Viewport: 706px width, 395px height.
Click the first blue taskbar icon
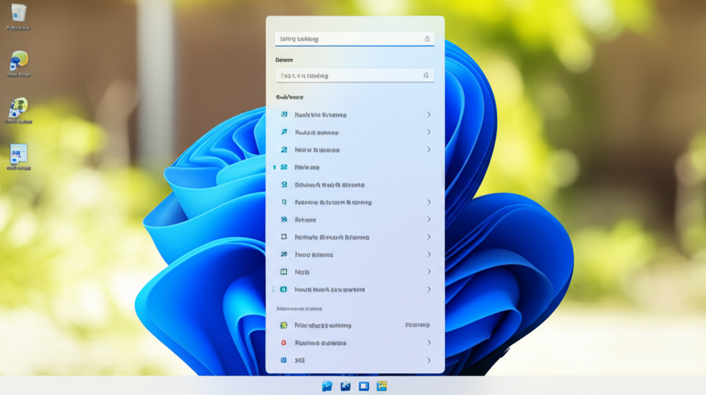pos(327,386)
